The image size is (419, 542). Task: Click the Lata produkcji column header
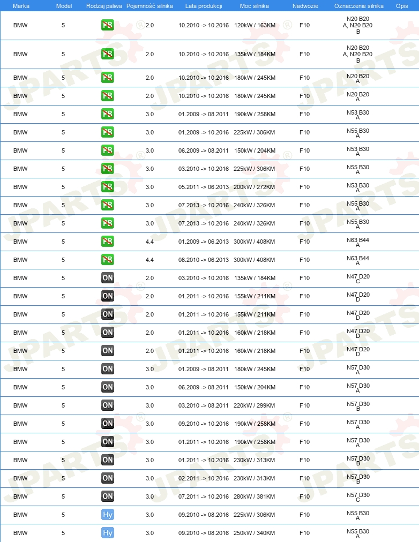click(x=204, y=6)
